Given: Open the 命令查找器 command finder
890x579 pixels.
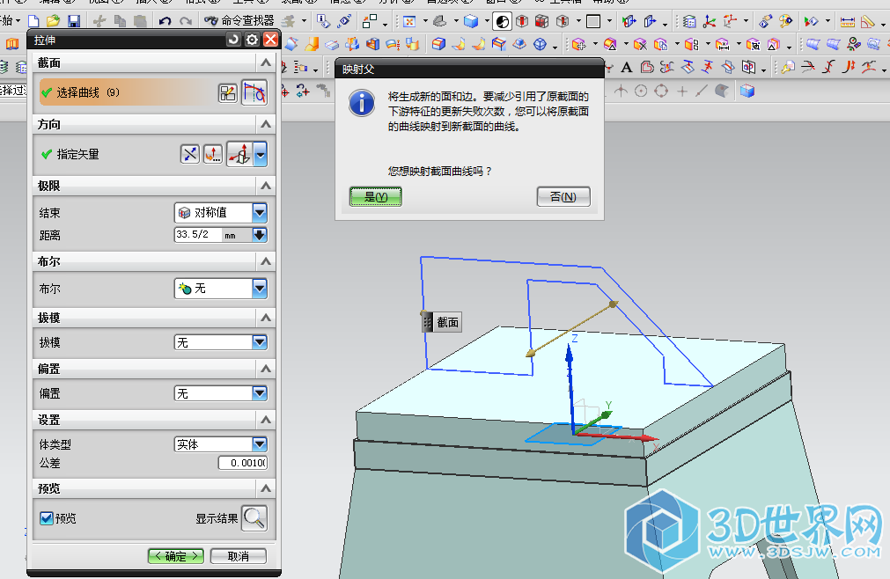Looking at the screenshot, I should click(239, 21).
